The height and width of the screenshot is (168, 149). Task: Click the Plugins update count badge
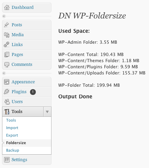coord(33,92)
